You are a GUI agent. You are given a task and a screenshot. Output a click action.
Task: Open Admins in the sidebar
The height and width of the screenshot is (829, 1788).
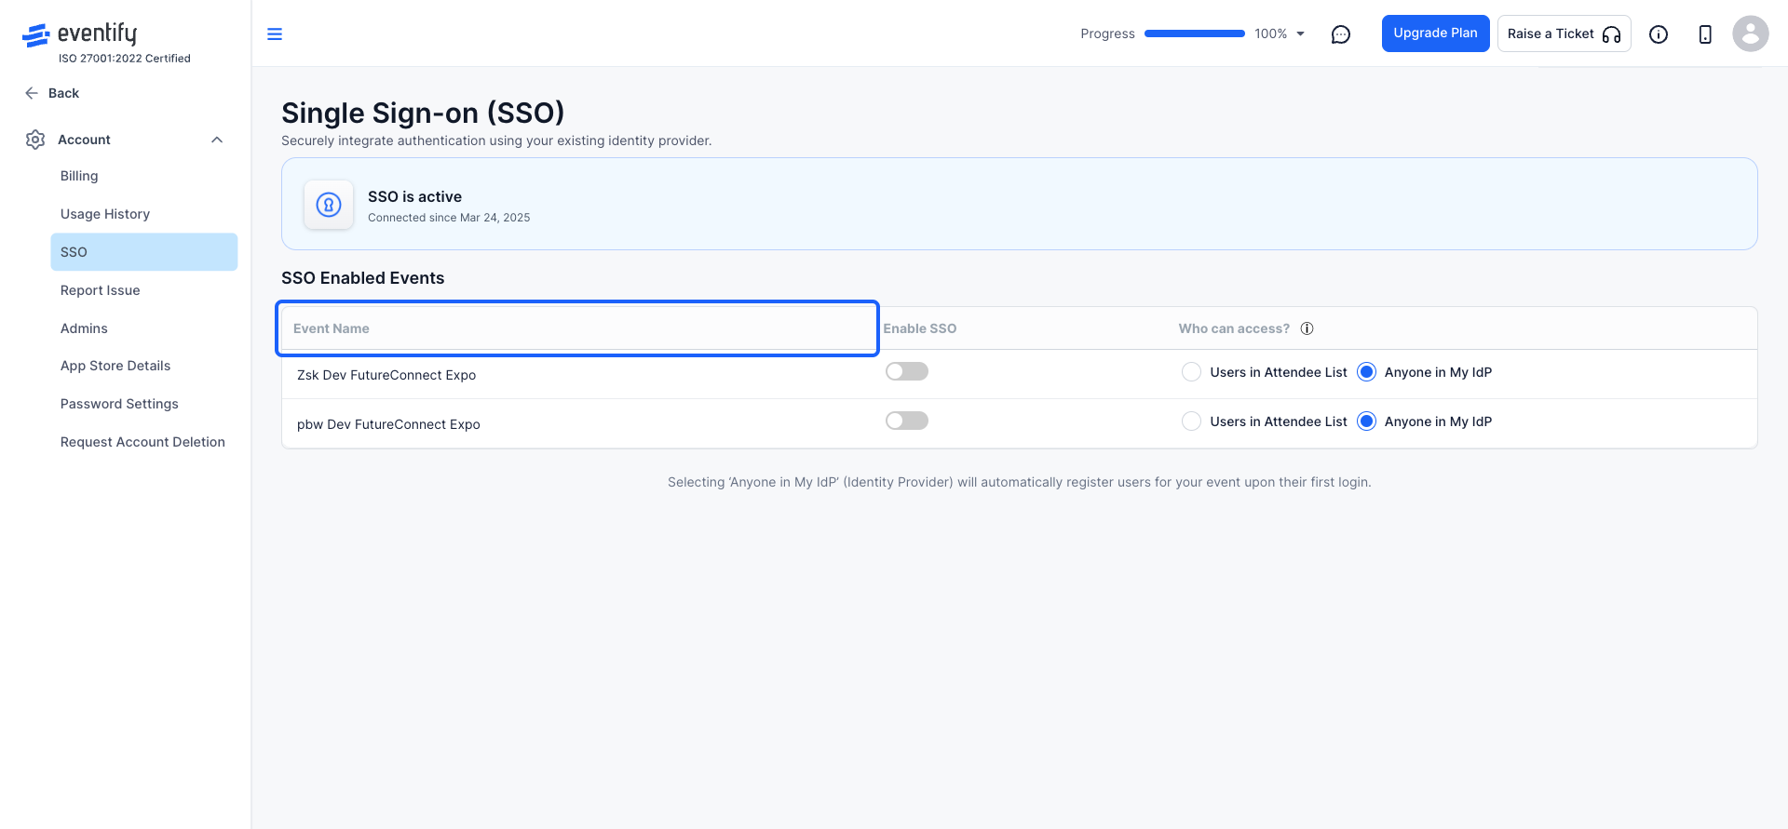pyautogui.click(x=144, y=328)
